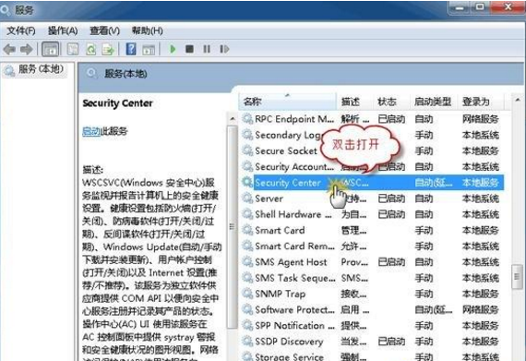Click the Back arrow toolbar icon
This screenshot has height=361, width=526.
[x=9, y=49]
